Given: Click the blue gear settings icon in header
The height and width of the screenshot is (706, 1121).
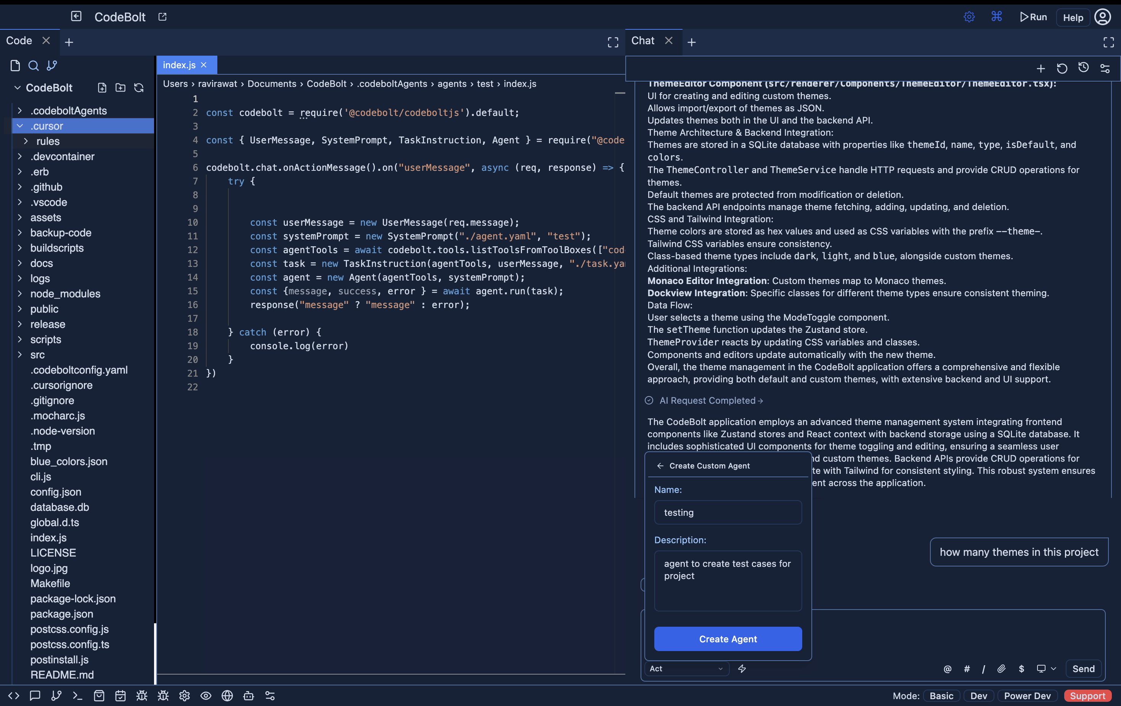Looking at the screenshot, I should (x=969, y=17).
